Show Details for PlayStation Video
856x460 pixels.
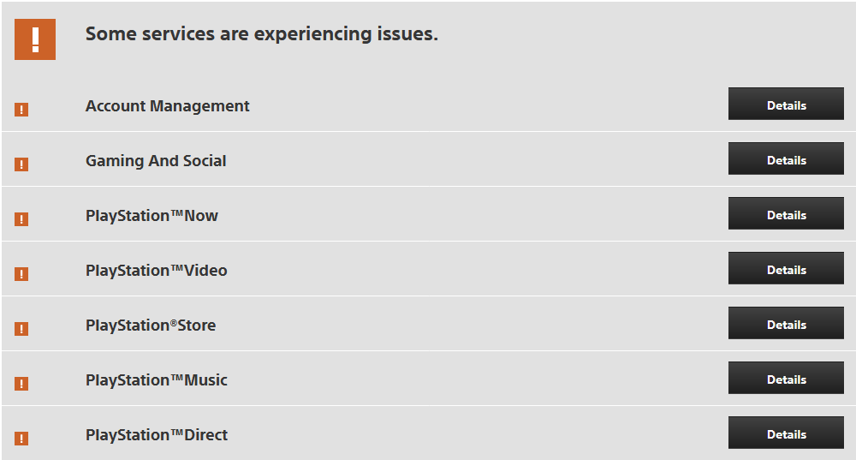tap(786, 269)
